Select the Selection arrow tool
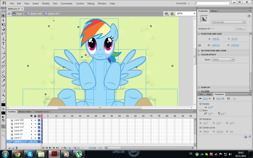 pyautogui.click(x=3, y=16)
